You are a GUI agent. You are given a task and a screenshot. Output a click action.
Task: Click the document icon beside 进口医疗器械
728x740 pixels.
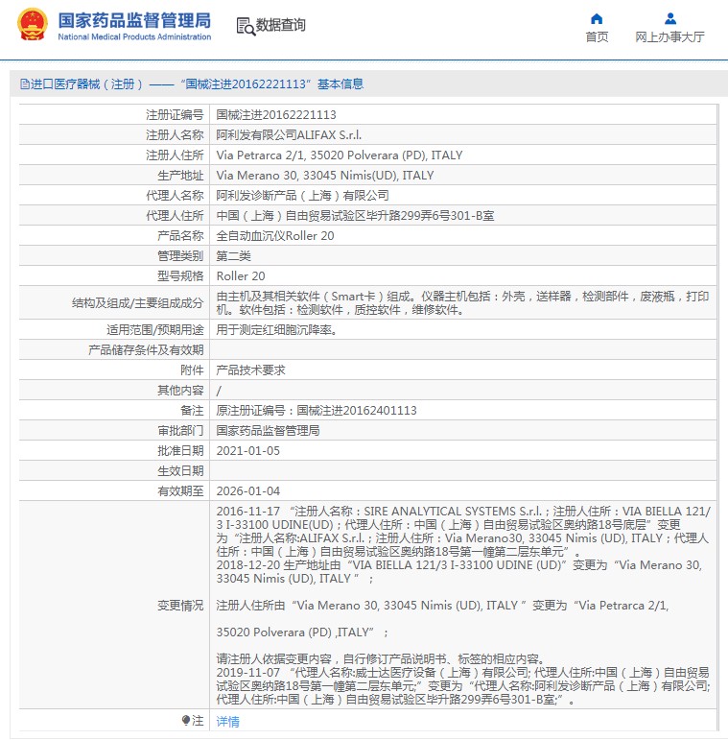25,84
